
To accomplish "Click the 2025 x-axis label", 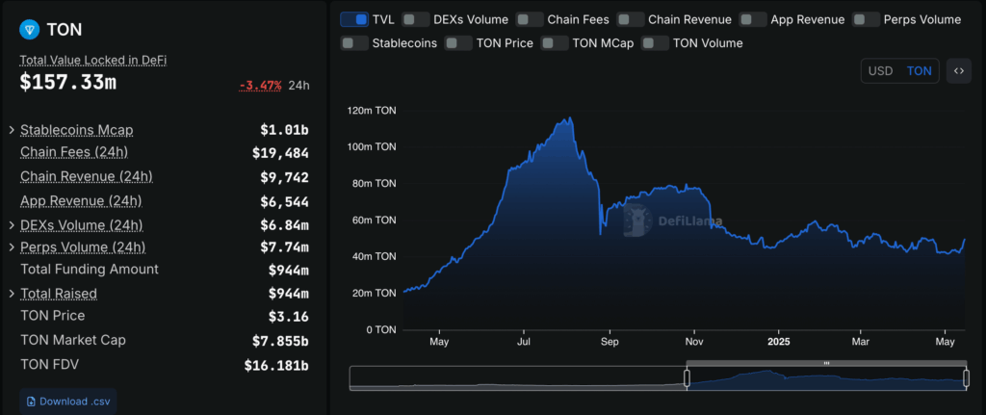I will pos(778,342).
